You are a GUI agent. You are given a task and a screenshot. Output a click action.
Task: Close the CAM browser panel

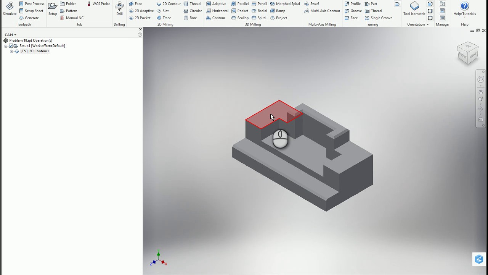click(140, 29)
